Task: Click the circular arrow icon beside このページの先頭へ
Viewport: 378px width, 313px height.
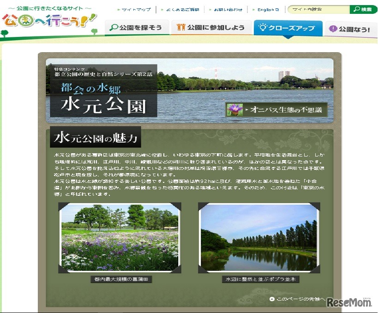Action: click(x=272, y=299)
